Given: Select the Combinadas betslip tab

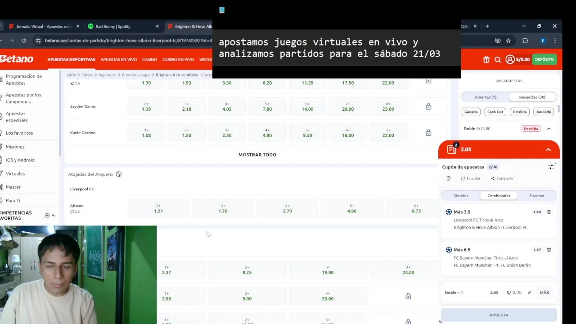Looking at the screenshot, I should (x=499, y=196).
